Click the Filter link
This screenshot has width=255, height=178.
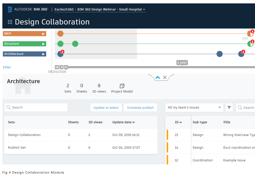7,67
